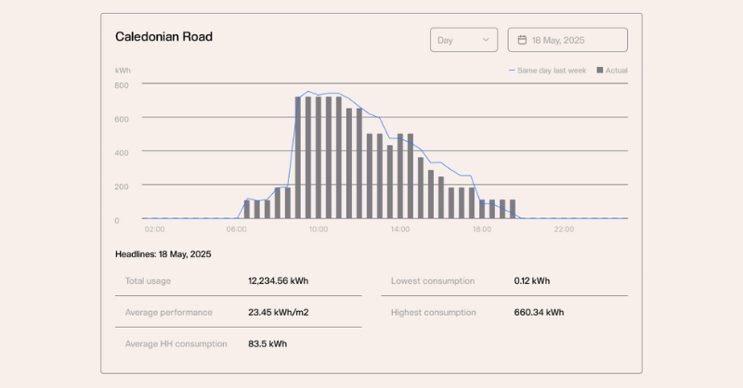
Task: Click the Caledonian Road title
Action: 163,37
